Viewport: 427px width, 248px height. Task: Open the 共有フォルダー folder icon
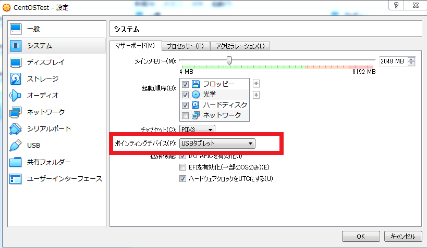[x=15, y=162]
